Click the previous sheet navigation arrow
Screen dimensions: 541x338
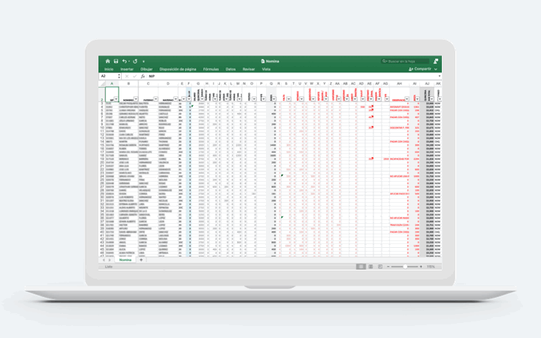point(104,260)
